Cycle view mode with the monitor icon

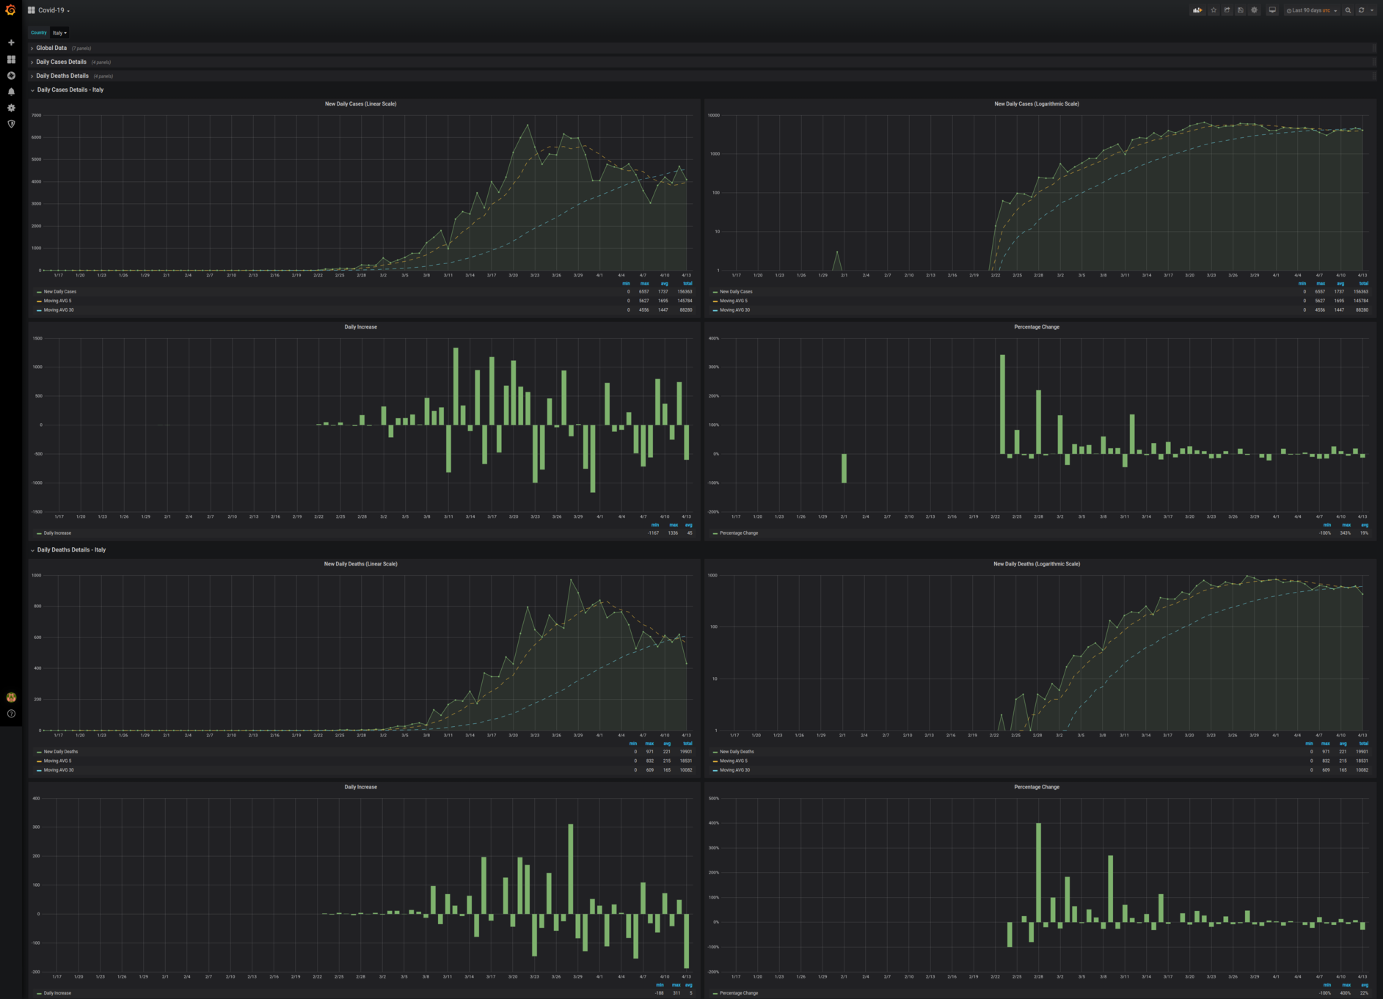(x=1272, y=10)
